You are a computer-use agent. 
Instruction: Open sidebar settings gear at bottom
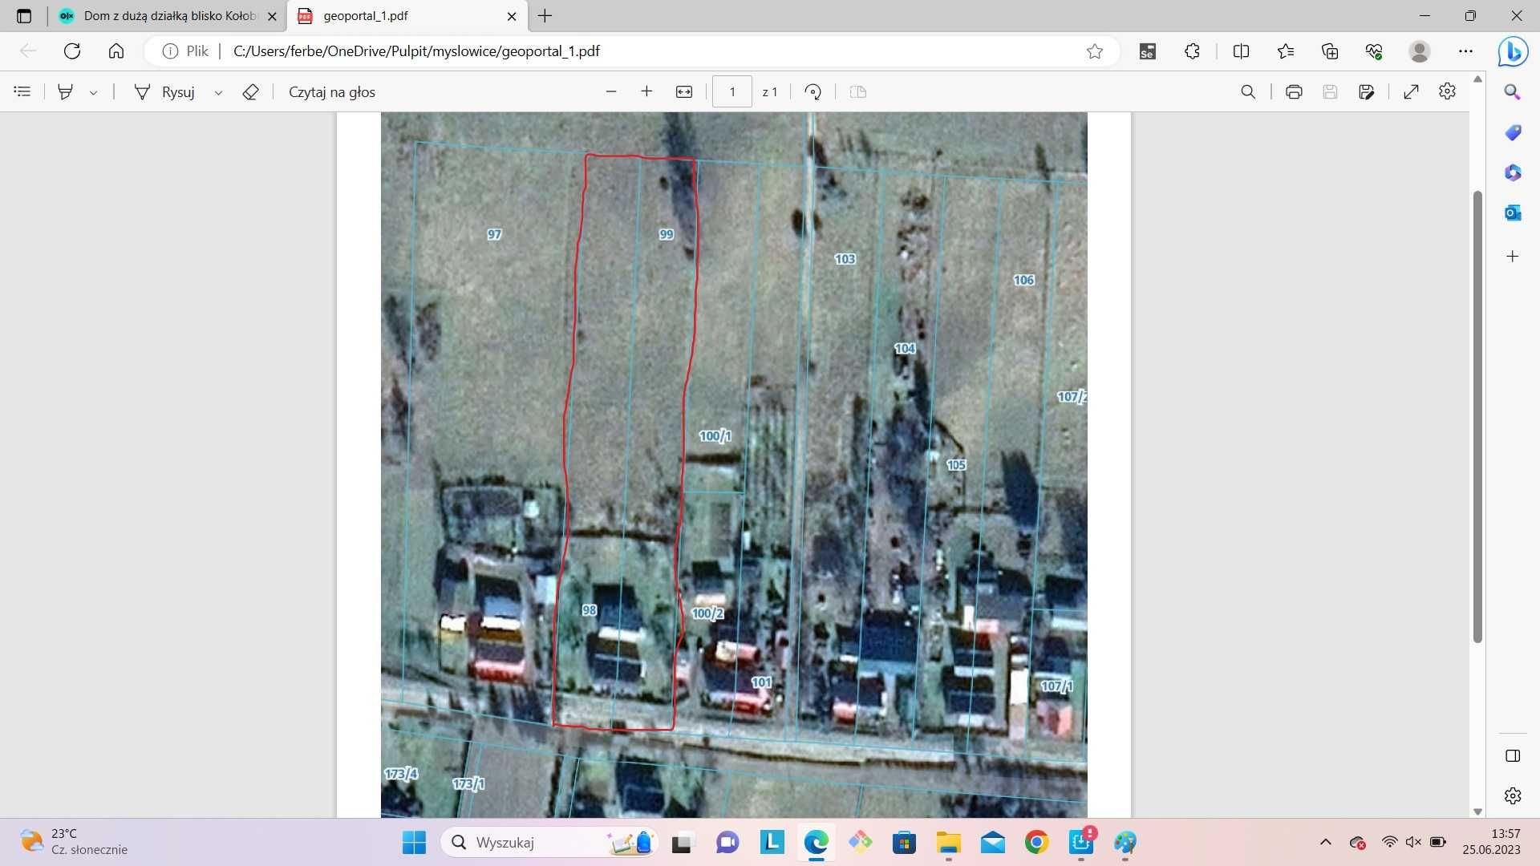1513,795
